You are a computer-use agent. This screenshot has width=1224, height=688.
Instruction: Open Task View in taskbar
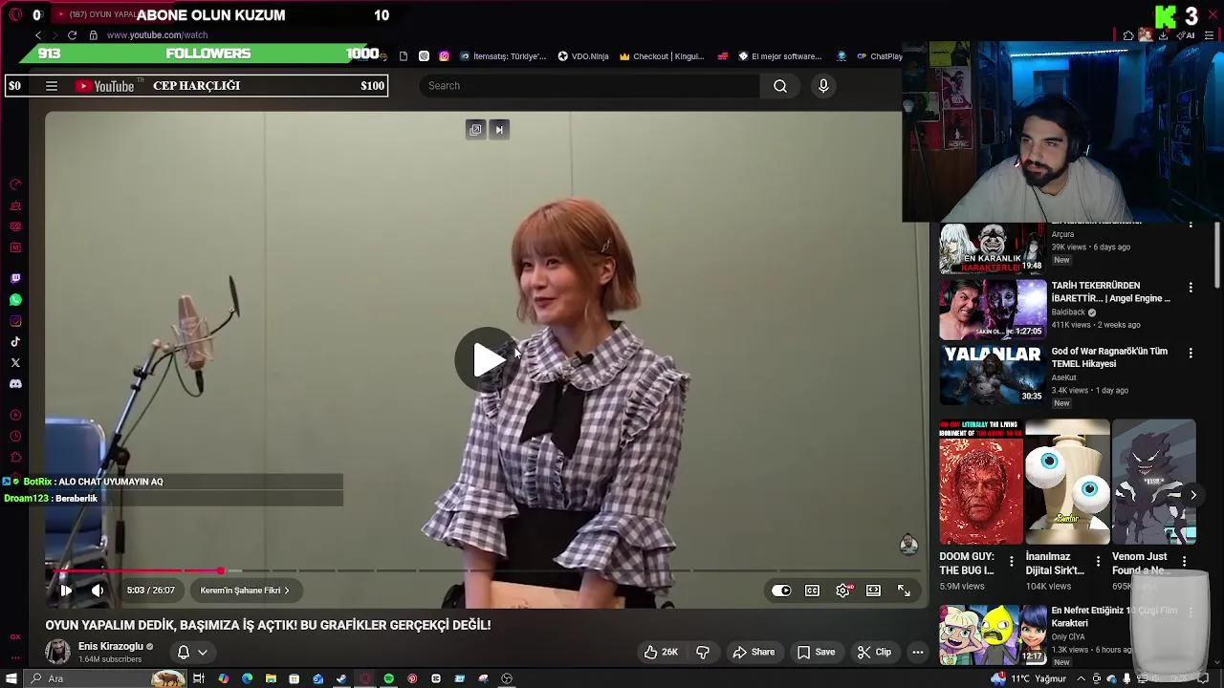tap(199, 678)
